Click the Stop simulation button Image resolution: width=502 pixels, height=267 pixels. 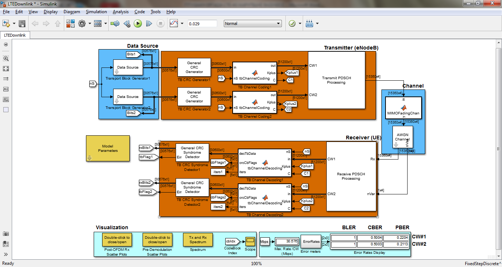click(x=160, y=23)
